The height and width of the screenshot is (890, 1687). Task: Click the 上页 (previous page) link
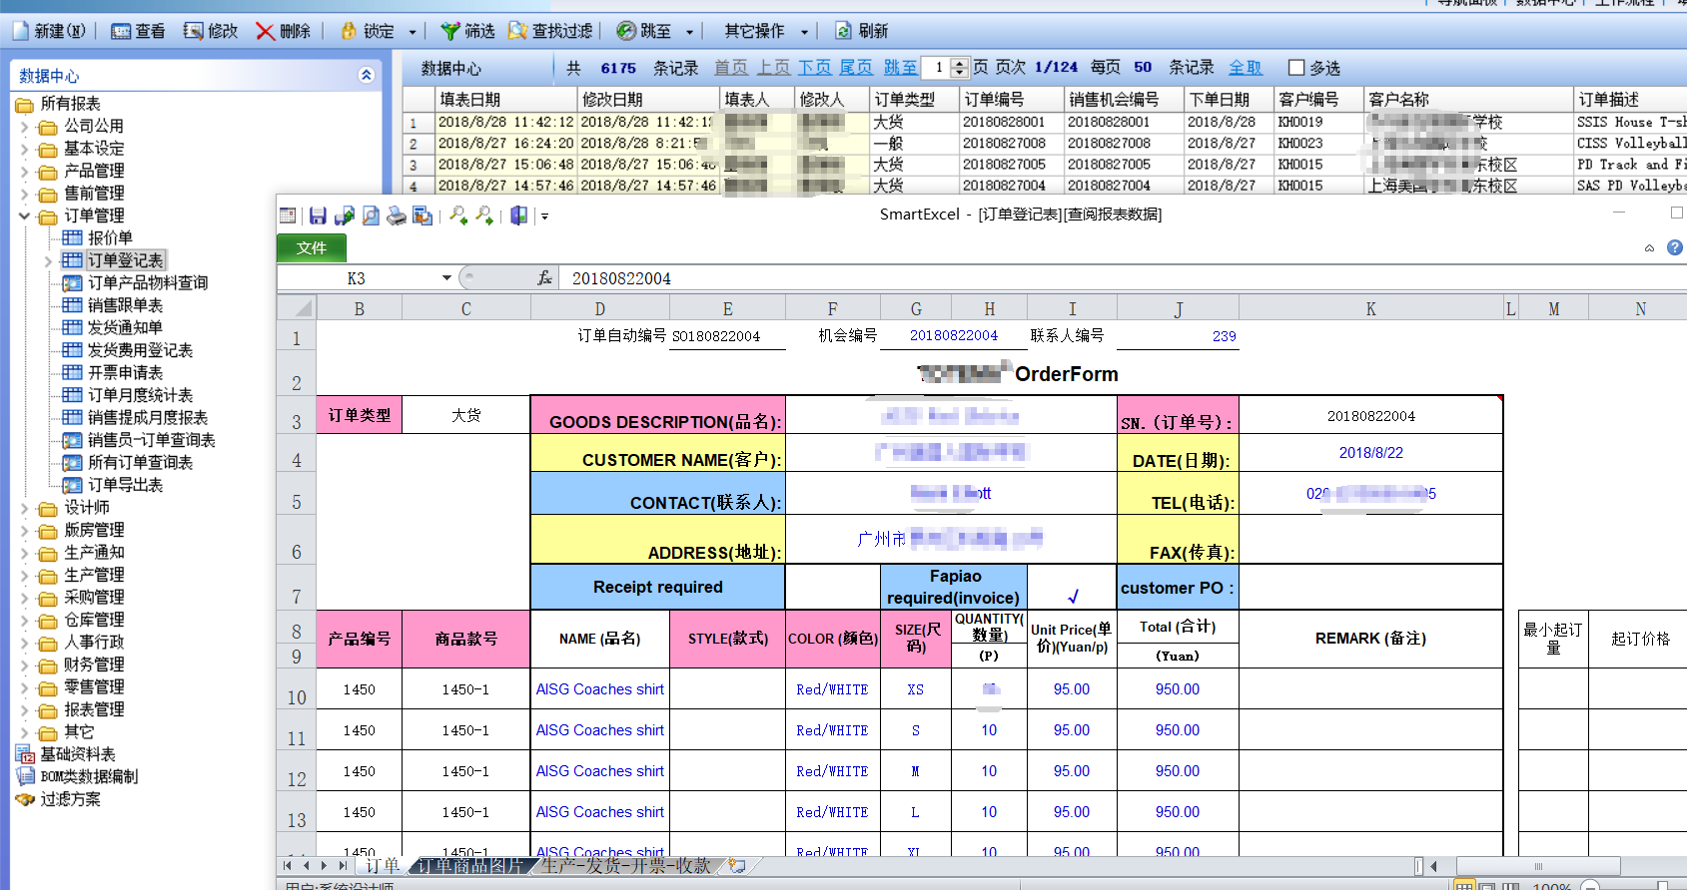[x=773, y=67]
